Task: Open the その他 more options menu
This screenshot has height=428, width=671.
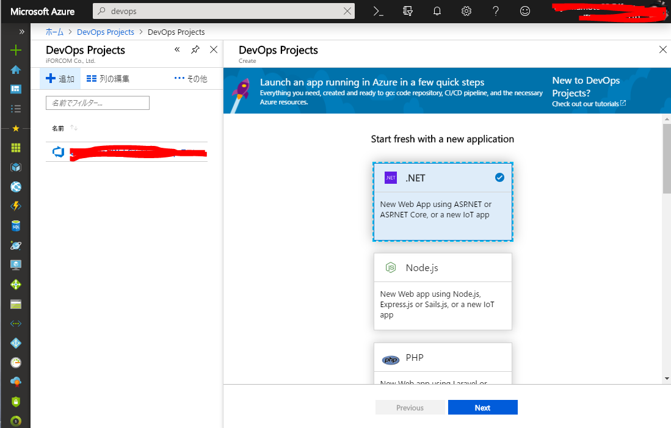Action: pos(191,79)
